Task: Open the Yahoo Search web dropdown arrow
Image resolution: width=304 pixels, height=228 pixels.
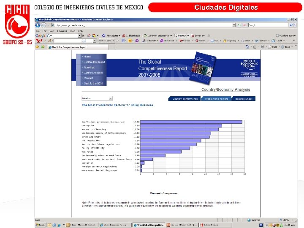Action: point(114,41)
